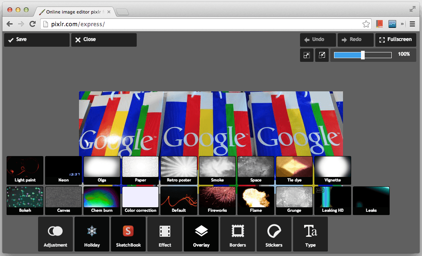Select the Holiday snowflake category

[92, 234]
